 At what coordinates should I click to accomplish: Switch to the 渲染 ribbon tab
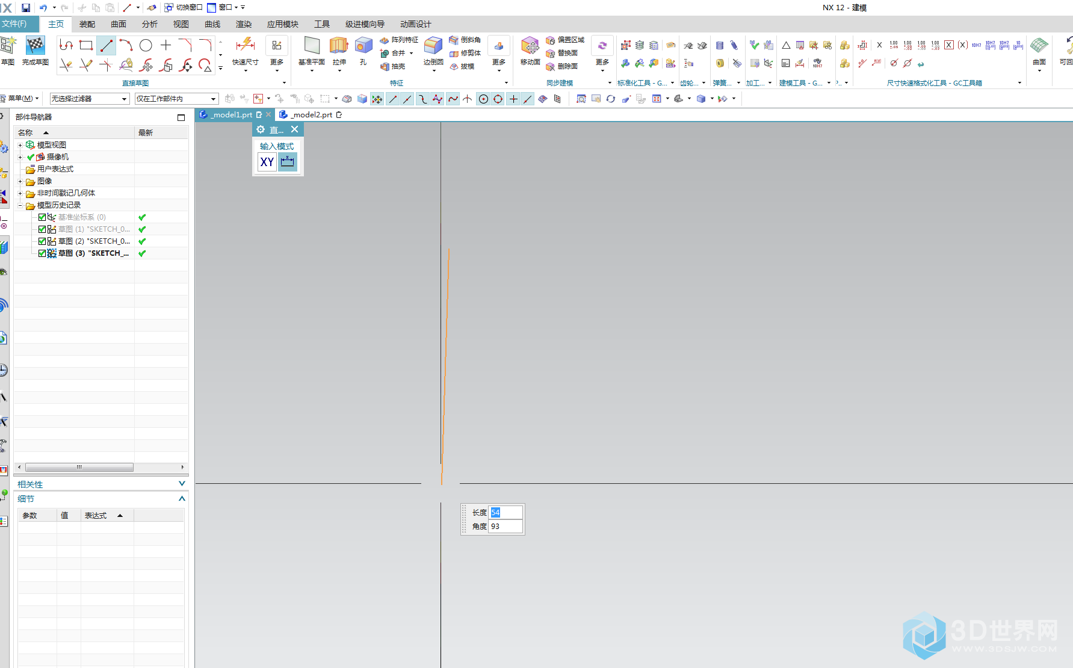(244, 24)
